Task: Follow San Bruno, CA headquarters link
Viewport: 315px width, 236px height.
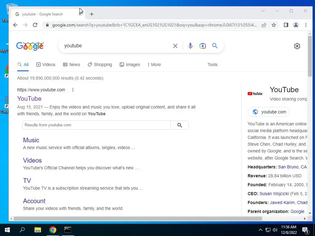Action: [292, 167]
